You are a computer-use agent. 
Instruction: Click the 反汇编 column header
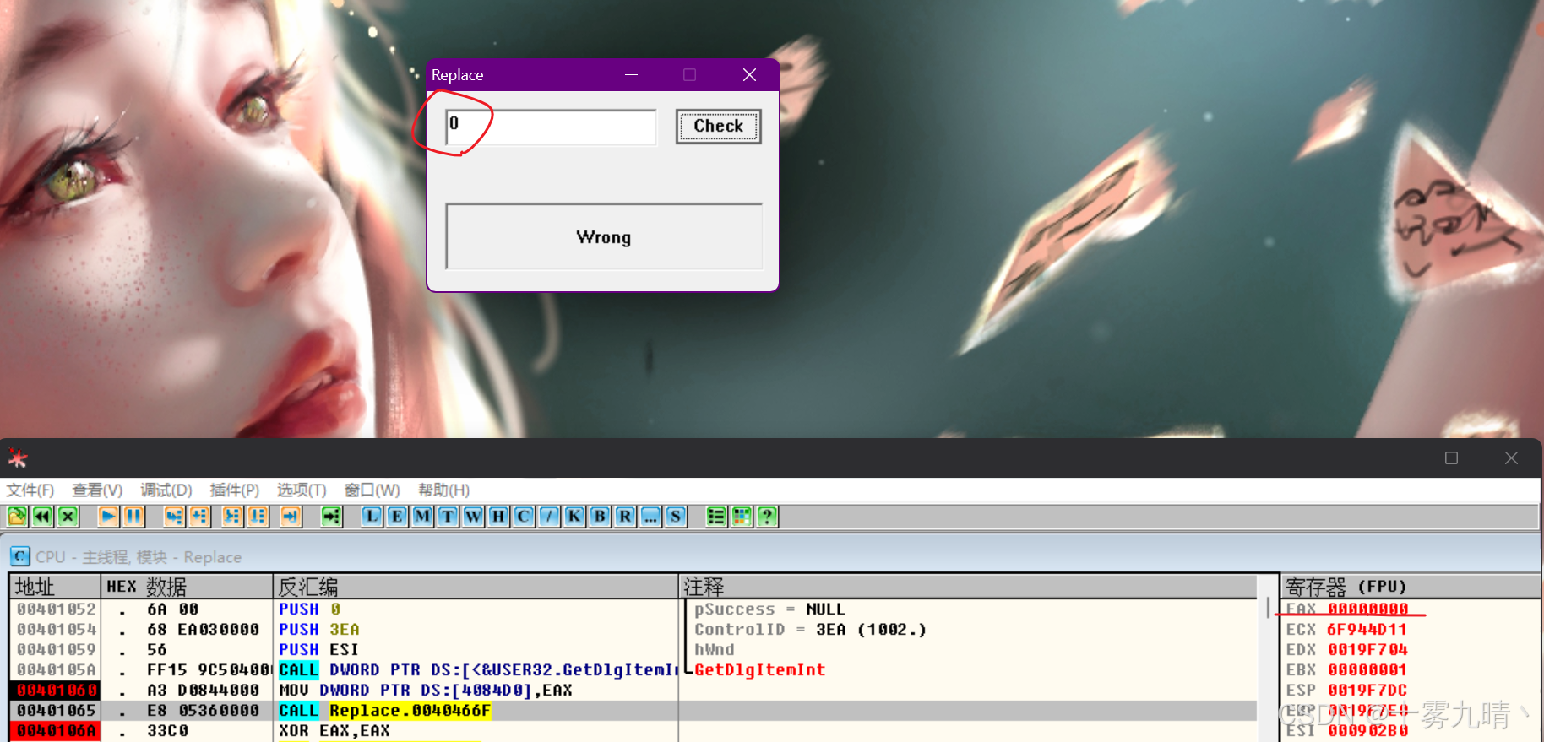tap(476, 587)
